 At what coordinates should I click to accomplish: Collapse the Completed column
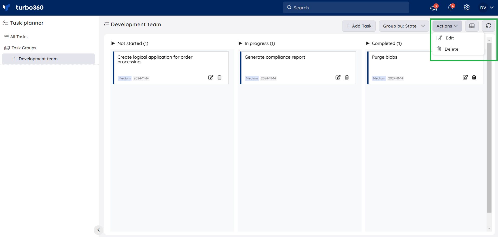click(368, 43)
